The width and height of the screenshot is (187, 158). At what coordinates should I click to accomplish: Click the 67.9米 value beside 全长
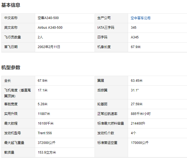[43, 80]
